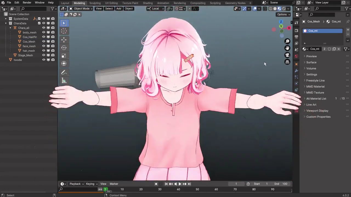Choose the Measure tool
Image resolution: width=351 pixels, height=197 pixels.
coord(64,80)
